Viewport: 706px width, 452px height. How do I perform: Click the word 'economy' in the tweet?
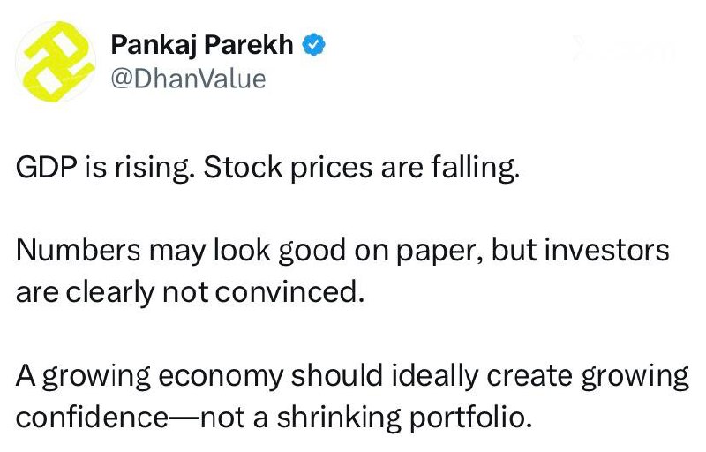(x=220, y=377)
